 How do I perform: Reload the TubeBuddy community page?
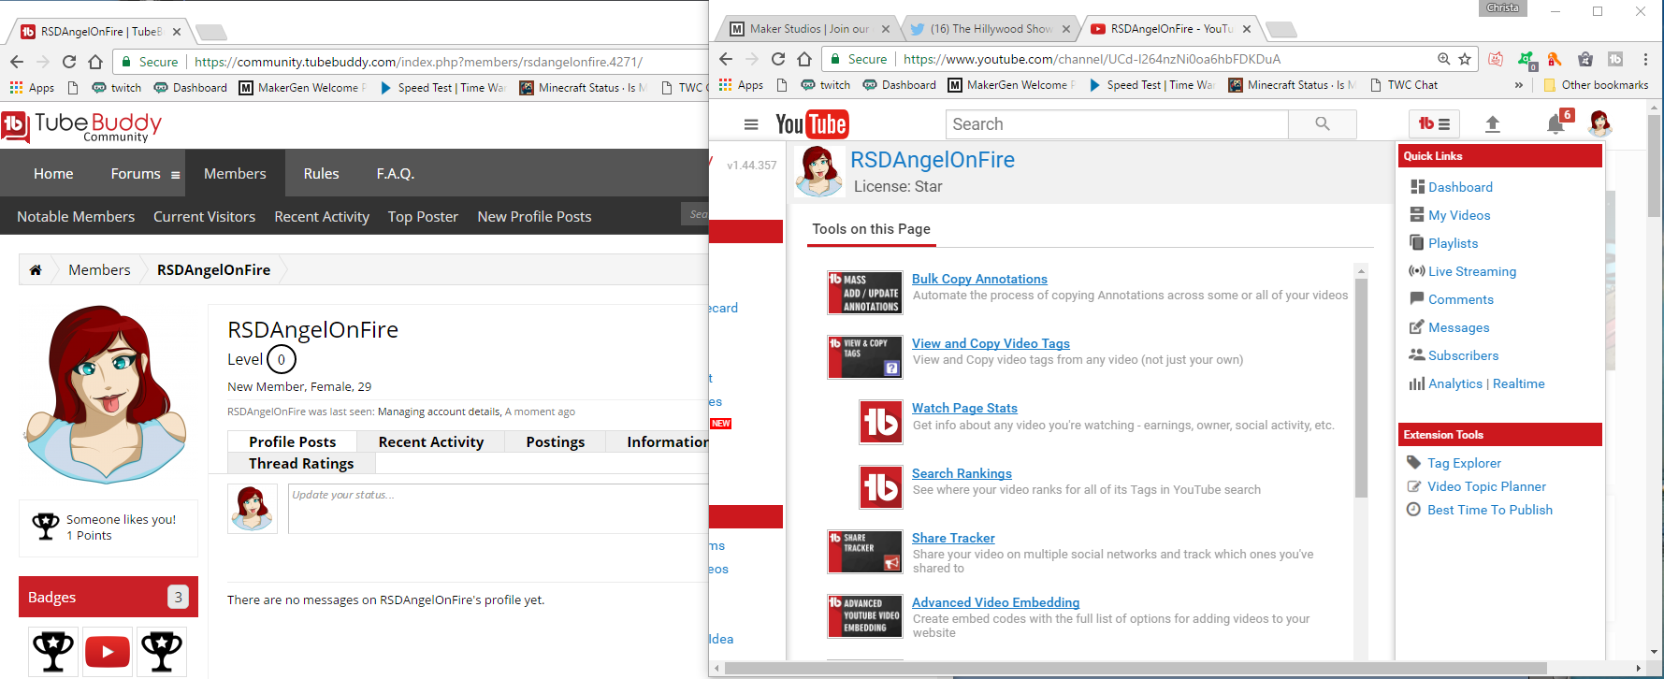[x=69, y=62]
